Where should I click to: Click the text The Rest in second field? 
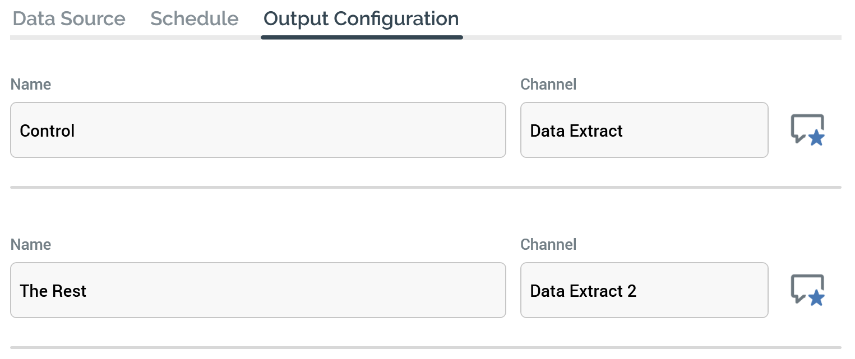53,291
